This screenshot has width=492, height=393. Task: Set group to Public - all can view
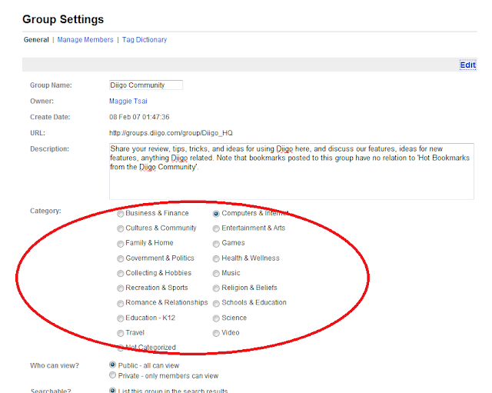point(112,365)
